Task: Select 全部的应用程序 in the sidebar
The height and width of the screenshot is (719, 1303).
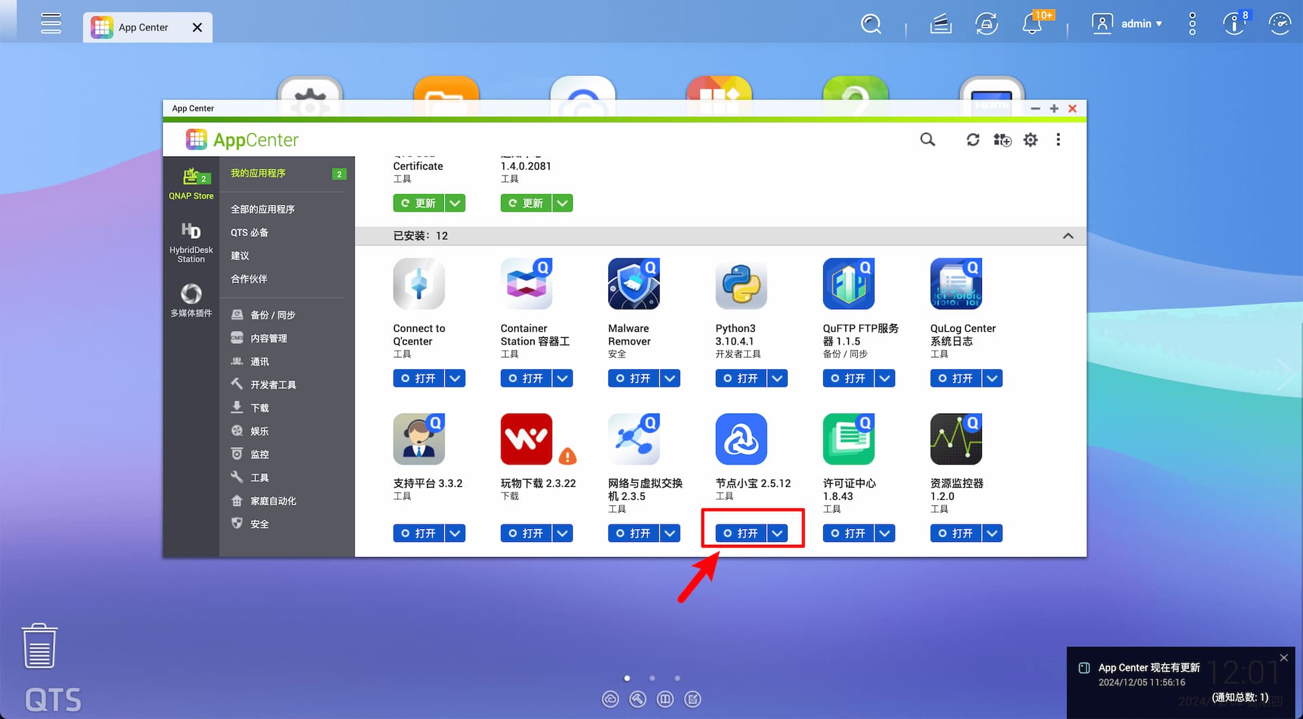Action: click(263, 209)
